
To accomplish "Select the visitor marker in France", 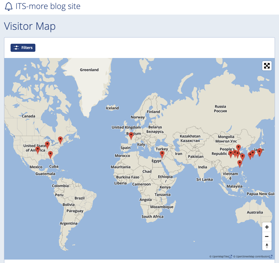I will tap(131, 135).
